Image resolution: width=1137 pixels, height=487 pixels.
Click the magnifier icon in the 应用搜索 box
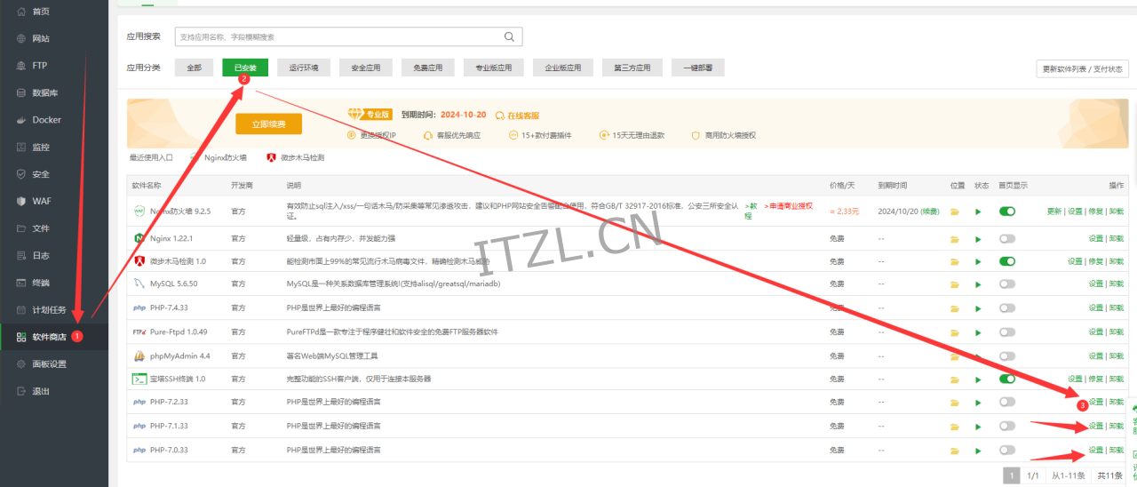tap(509, 36)
